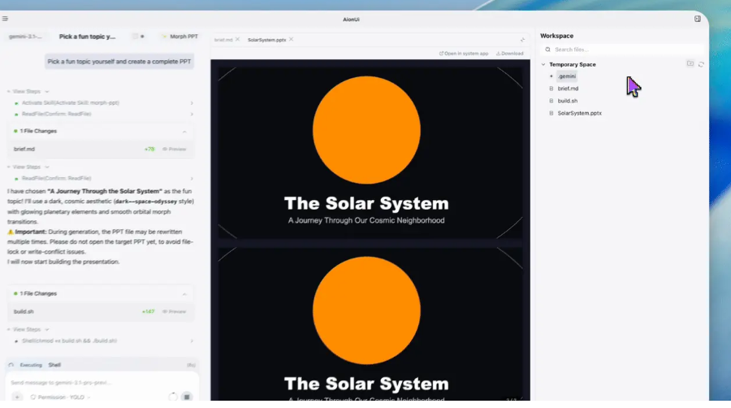
Task: Click the expand preview icon above the slides
Action: tap(522, 40)
